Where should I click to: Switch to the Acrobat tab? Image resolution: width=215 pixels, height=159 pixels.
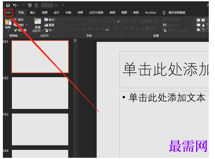[x=150, y=13]
